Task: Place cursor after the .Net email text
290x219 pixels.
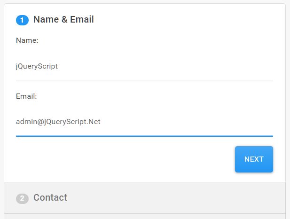Action: click(x=101, y=122)
